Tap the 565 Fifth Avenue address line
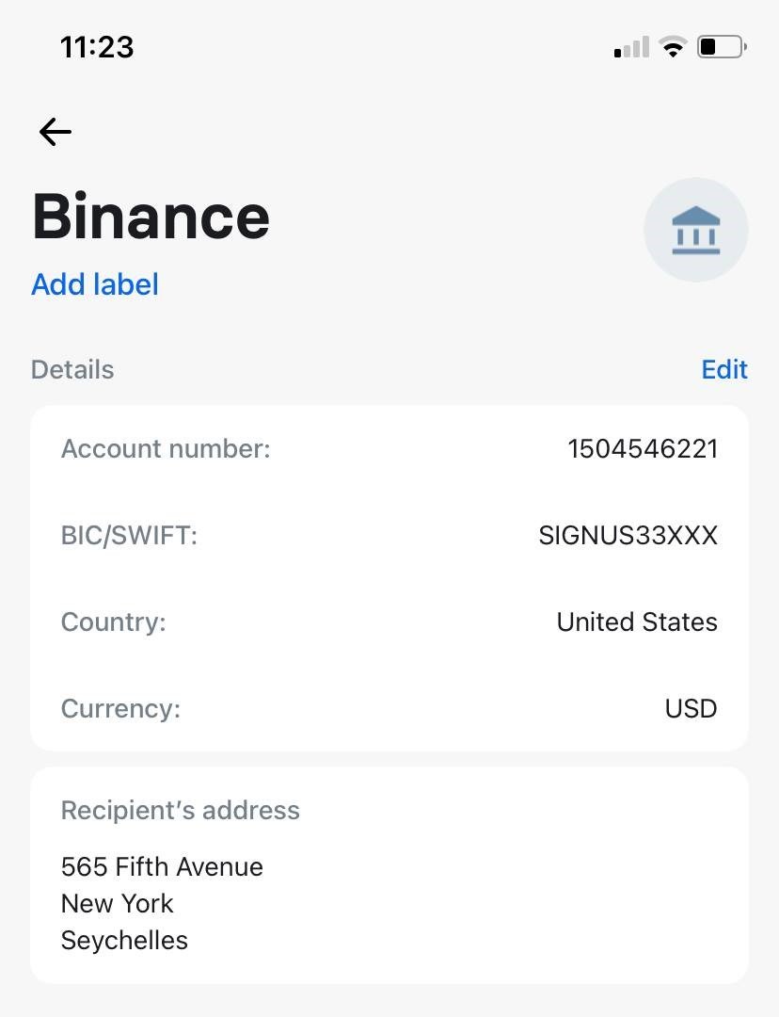 tap(162, 867)
